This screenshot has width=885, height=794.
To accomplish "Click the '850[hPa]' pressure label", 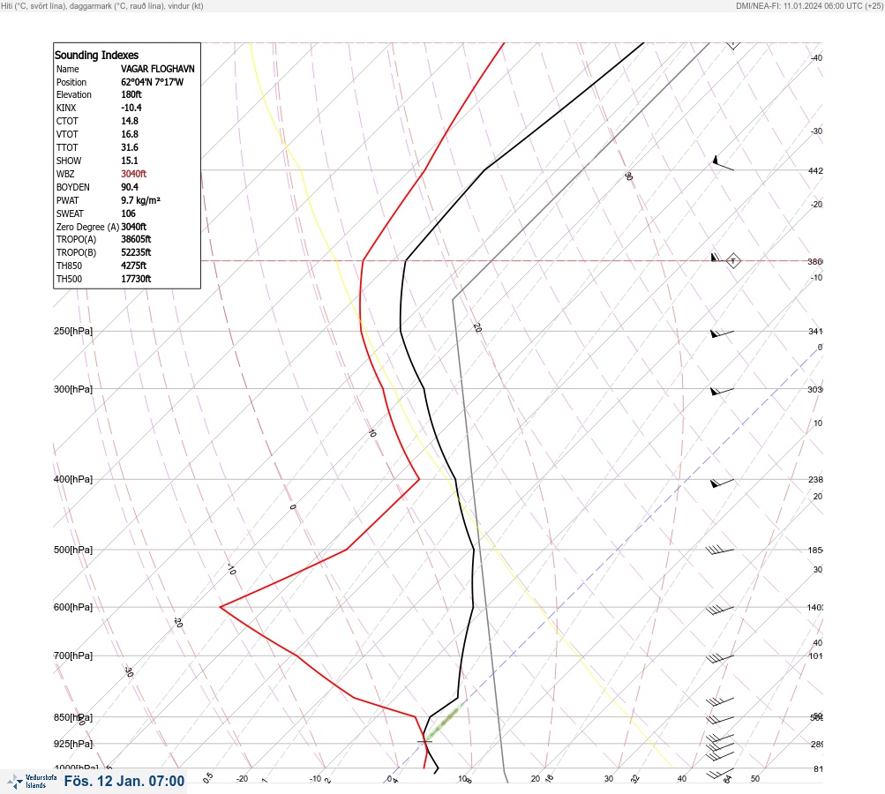I will (x=73, y=718).
